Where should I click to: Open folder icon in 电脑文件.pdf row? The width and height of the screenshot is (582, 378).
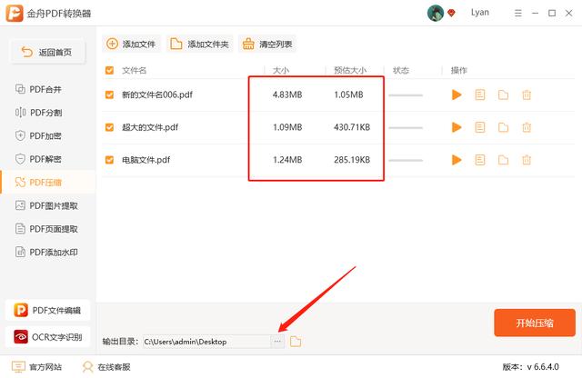pyautogui.click(x=503, y=160)
